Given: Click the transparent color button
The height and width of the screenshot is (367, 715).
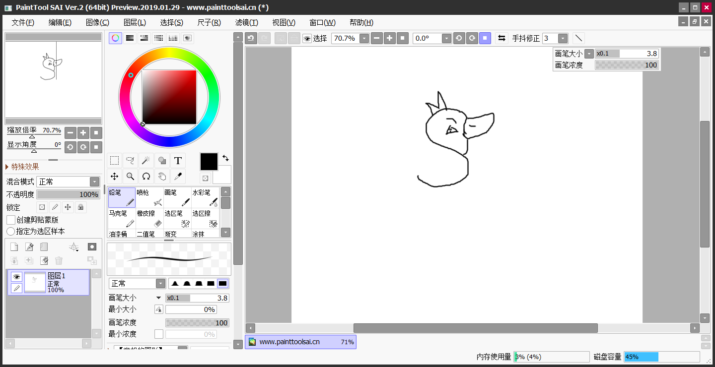Looking at the screenshot, I should coord(205,178).
